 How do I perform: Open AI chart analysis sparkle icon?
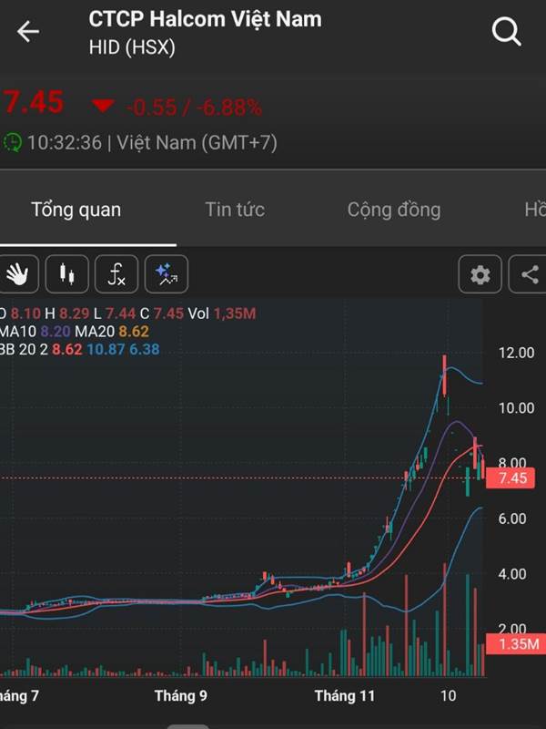(x=167, y=274)
